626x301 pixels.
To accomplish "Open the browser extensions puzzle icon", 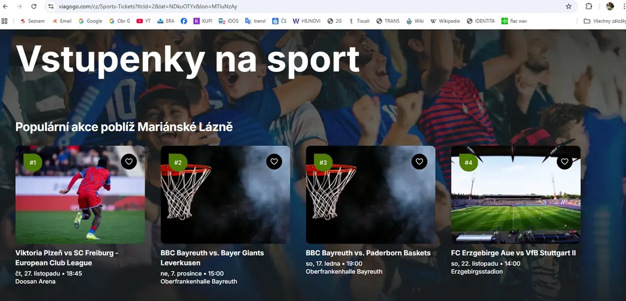I will coord(589,6).
